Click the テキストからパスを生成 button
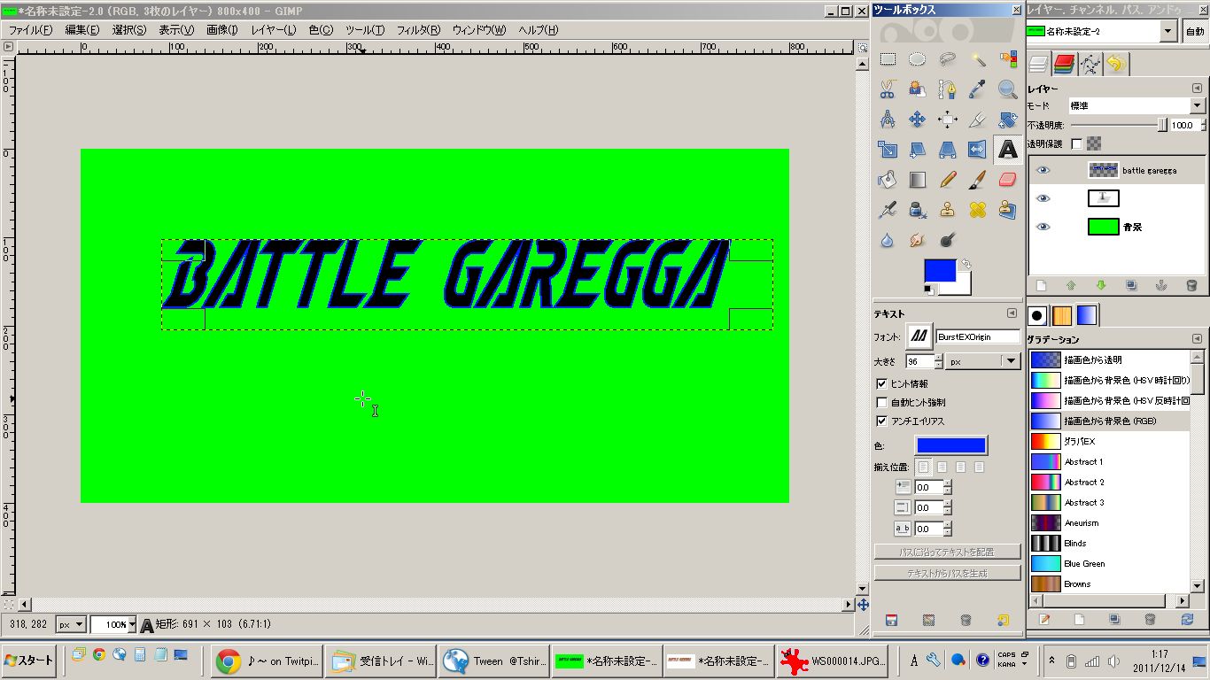 947,573
